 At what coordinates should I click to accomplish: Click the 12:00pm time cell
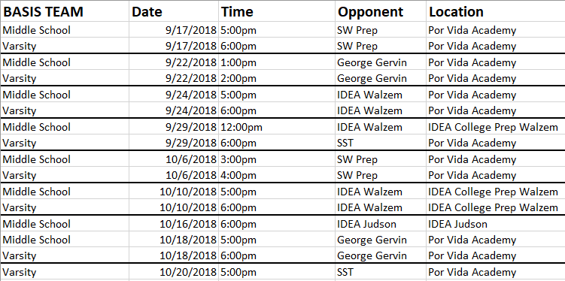[x=277, y=127]
